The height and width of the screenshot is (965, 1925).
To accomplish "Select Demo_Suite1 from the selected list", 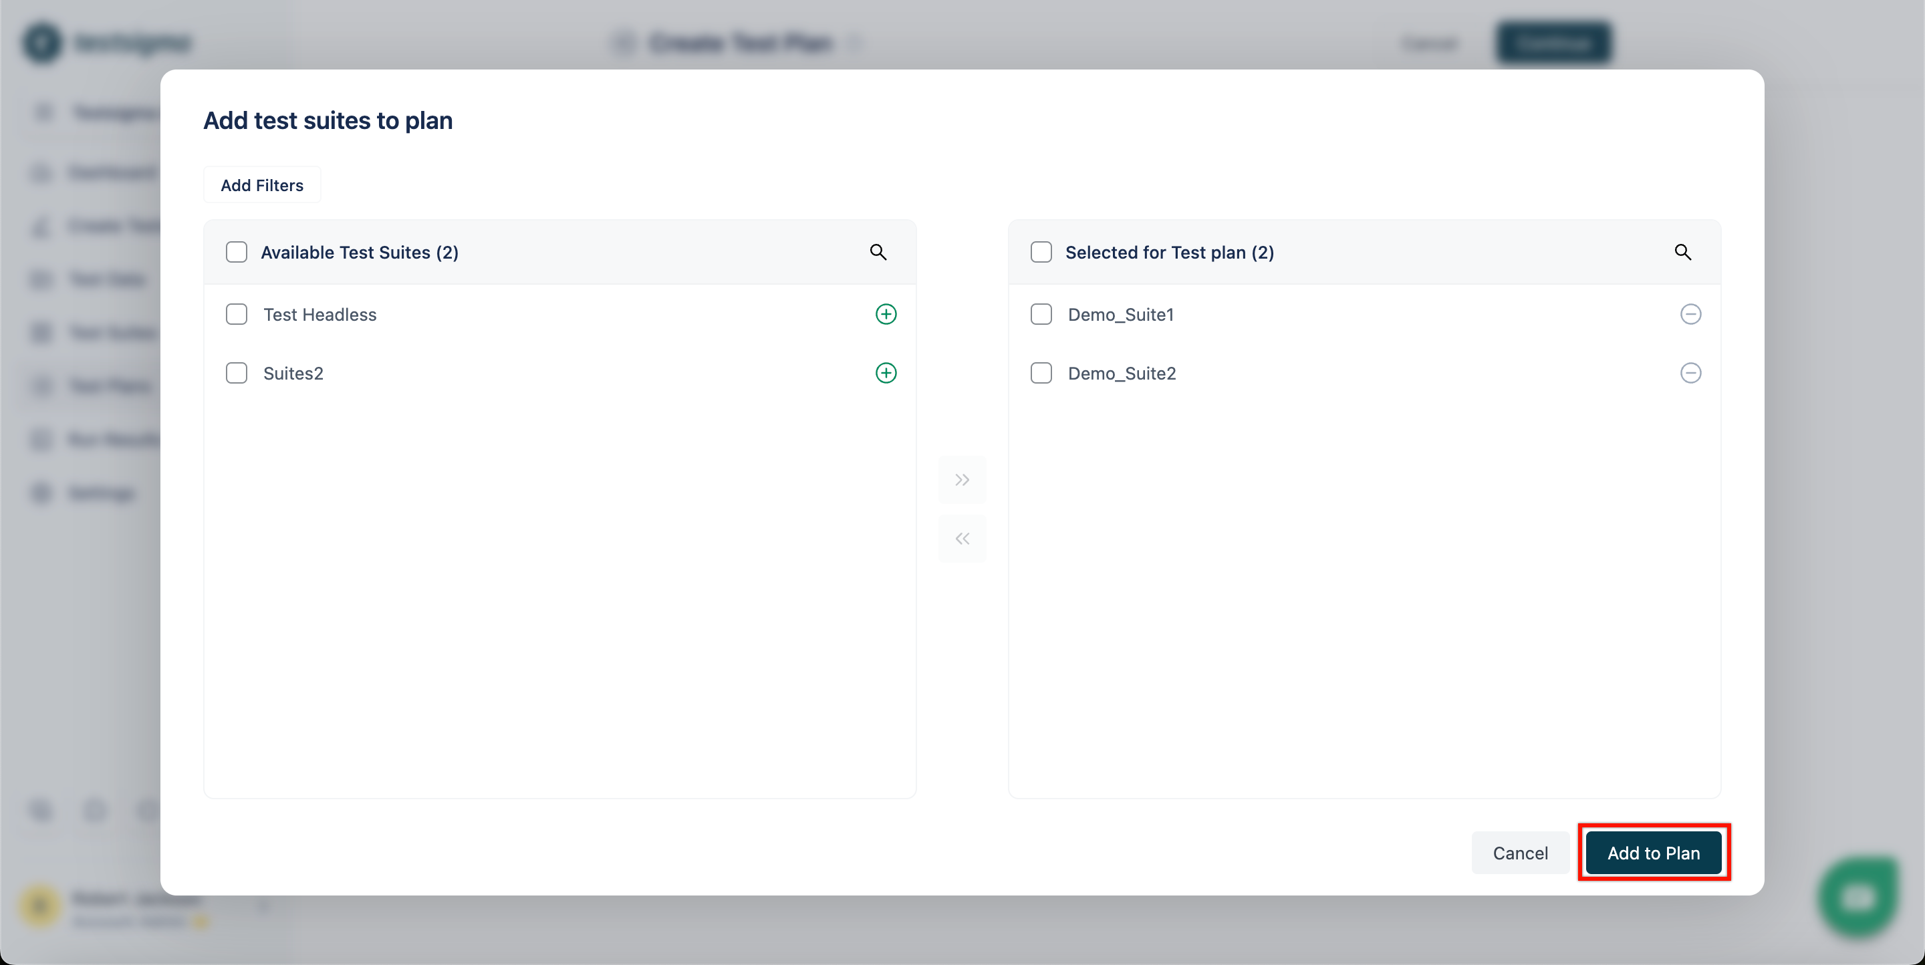I will (1041, 314).
